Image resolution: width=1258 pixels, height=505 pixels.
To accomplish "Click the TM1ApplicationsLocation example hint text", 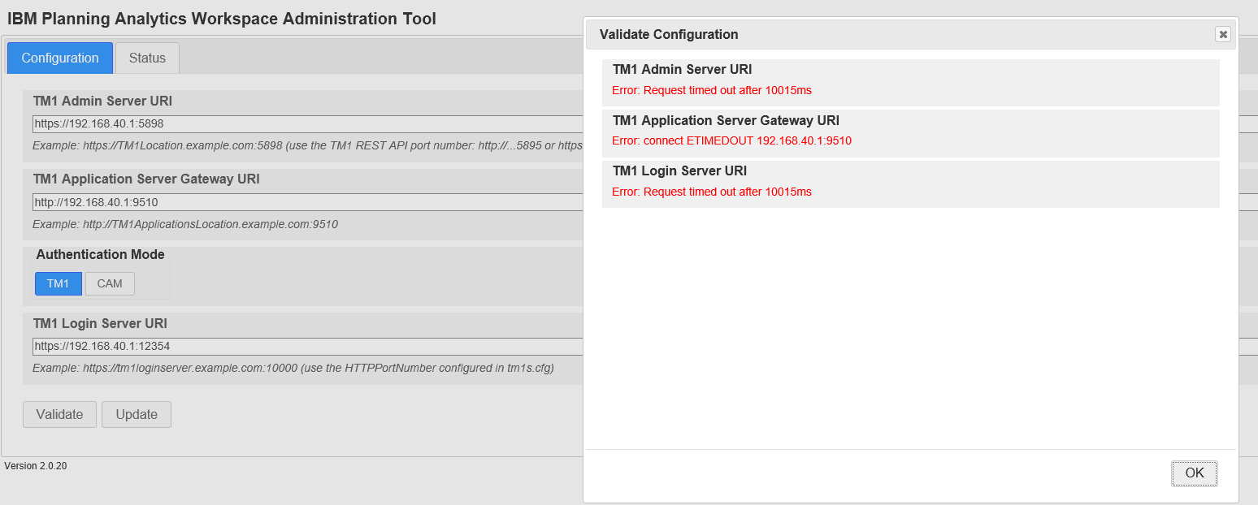I will pyautogui.click(x=185, y=224).
